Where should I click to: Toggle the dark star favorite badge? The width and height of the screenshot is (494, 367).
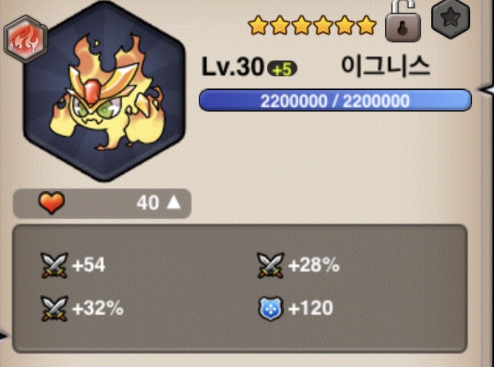pyautogui.click(x=450, y=19)
